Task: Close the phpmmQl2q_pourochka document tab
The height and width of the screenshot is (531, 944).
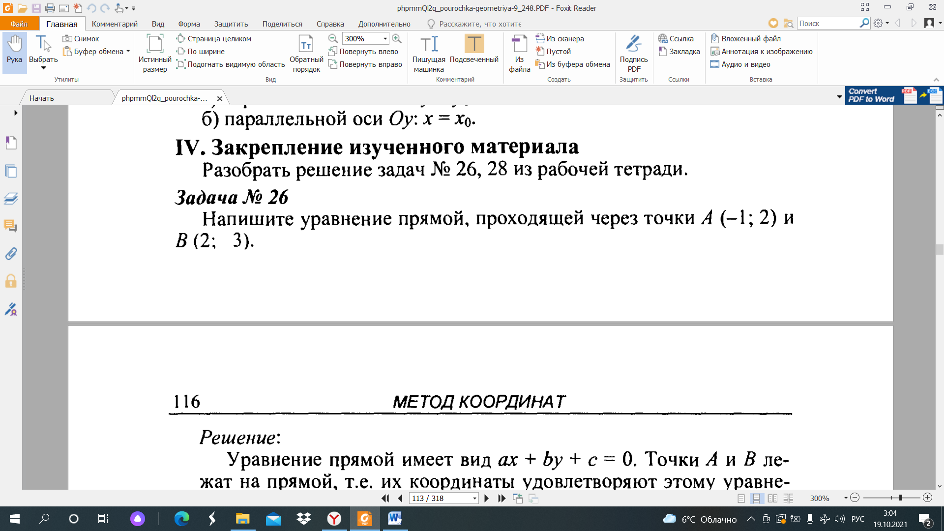Action: pos(220,98)
